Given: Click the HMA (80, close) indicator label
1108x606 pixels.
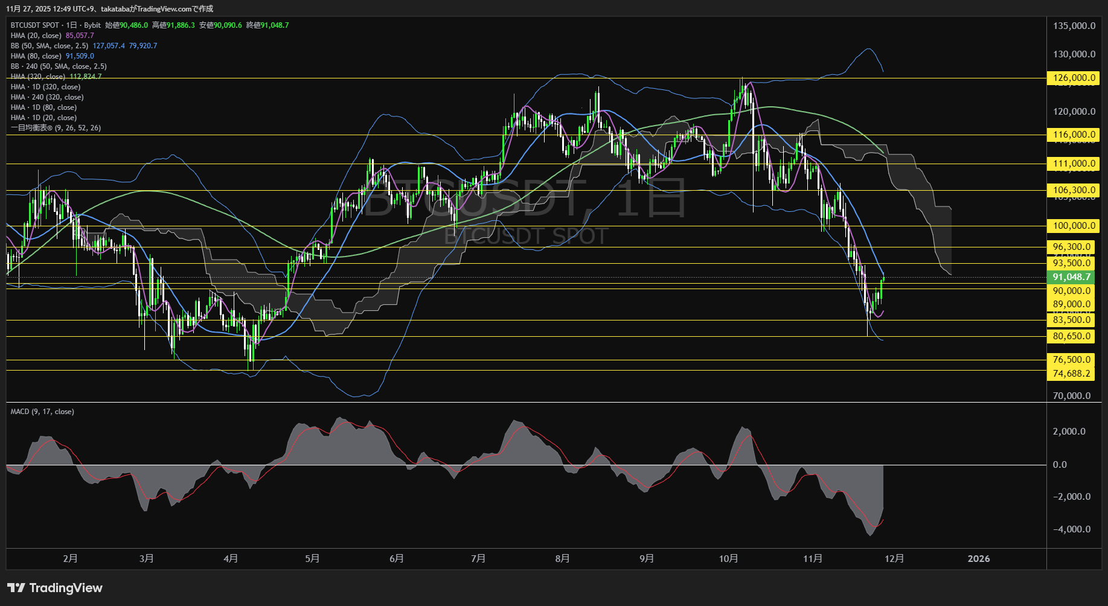Looking at the screenshot, I should click(36, 56).
